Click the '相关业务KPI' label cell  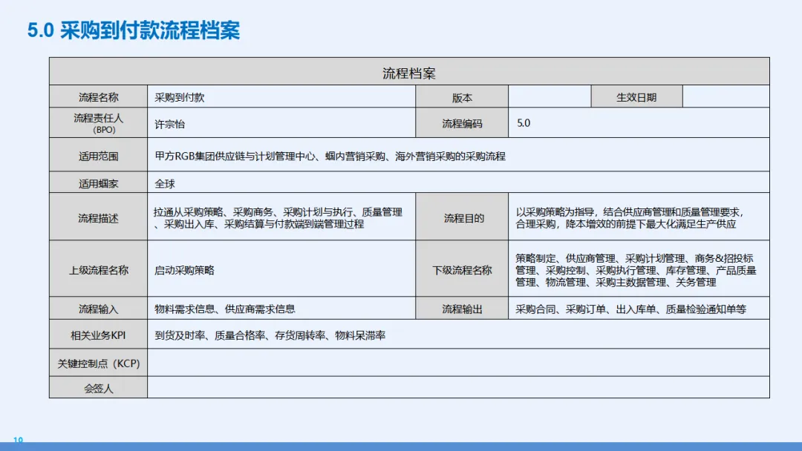pyautogui.click(x=98, y=334)
